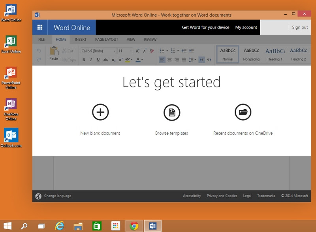Open the FILE tab
Viewport: 316px width, 232px height.
pyautogui.click(x=41, y=40)
